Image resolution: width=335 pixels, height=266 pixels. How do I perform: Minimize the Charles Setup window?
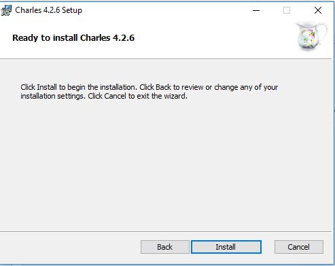click(x=256, y=10)
